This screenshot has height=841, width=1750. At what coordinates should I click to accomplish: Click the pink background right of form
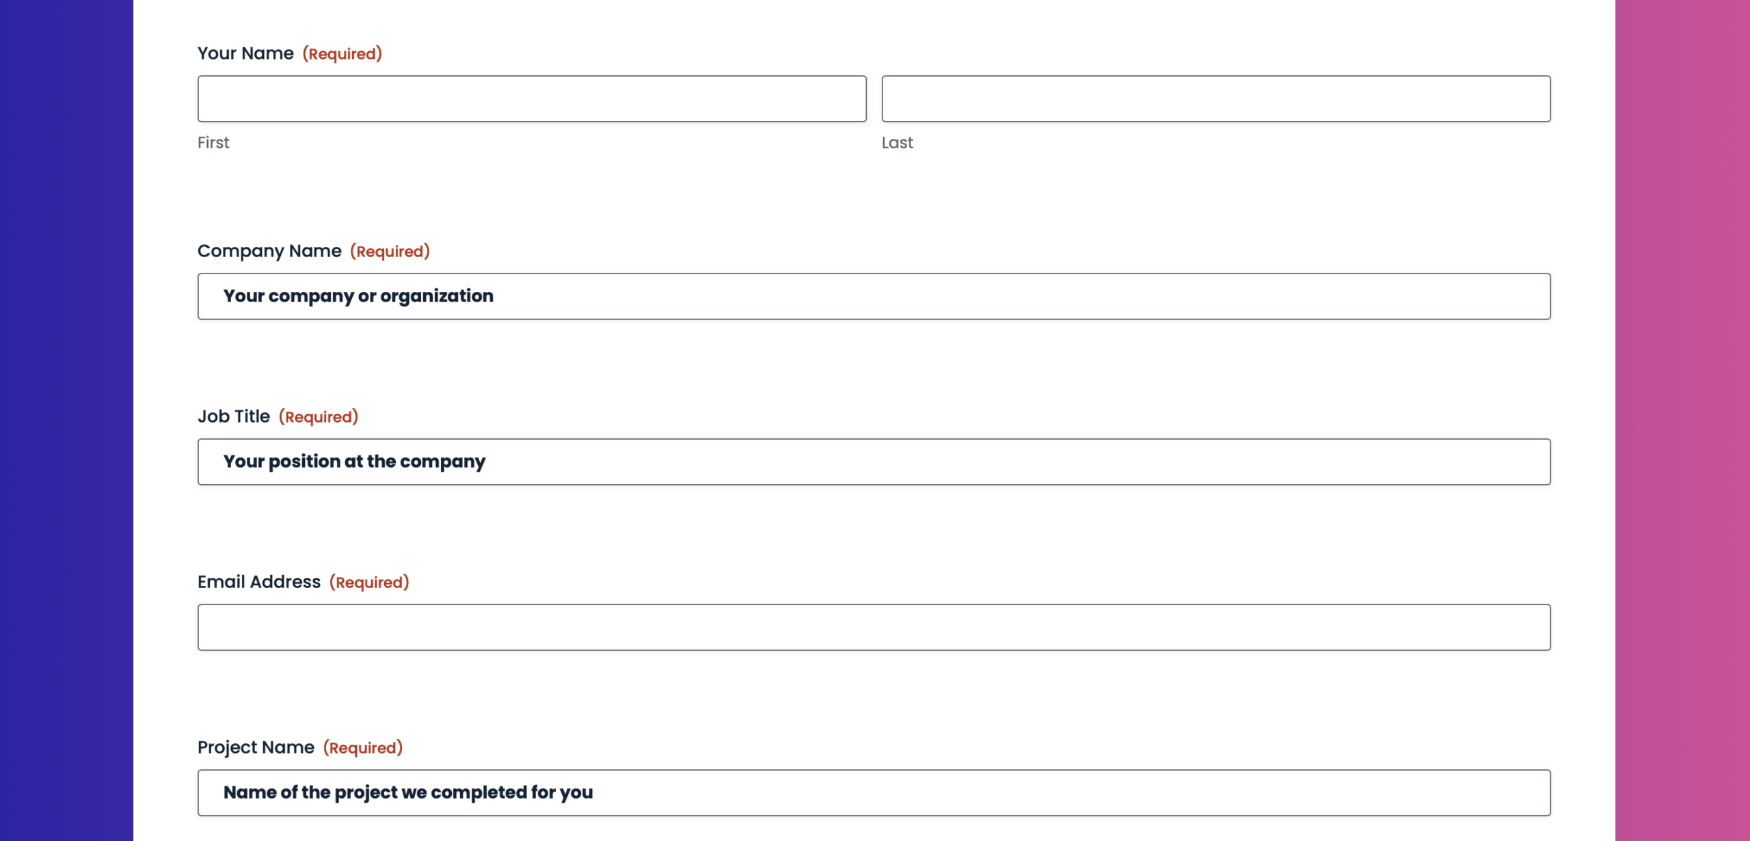coord(1682,420)
